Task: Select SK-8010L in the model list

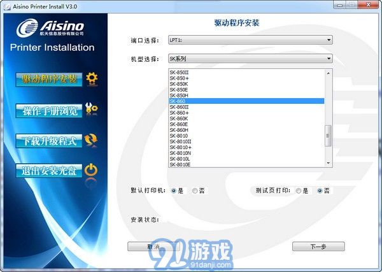Action: (x=246, y=159)
